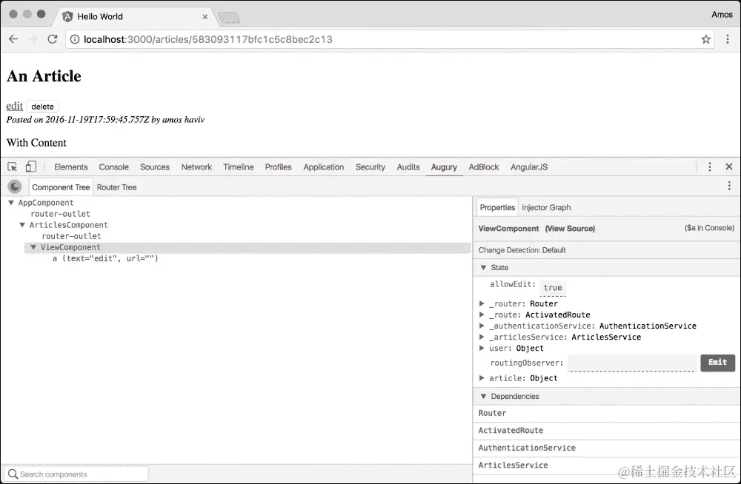The width and height of the screenshot is (741, 484).
Task: Expand the _router: Router property
Action: pos(482,303)
